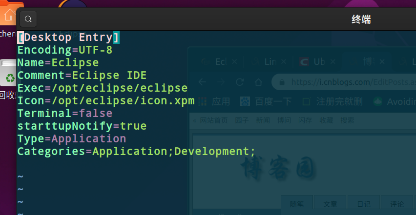Viewport: 416px width, 215px height.
Task: Click the Type=Application line
Action: point(72,139)
